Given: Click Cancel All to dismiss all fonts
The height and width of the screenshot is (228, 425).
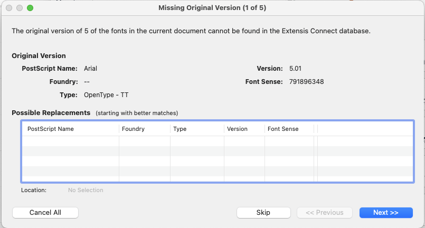Looking at the screenshot, I should click(45, 212).
